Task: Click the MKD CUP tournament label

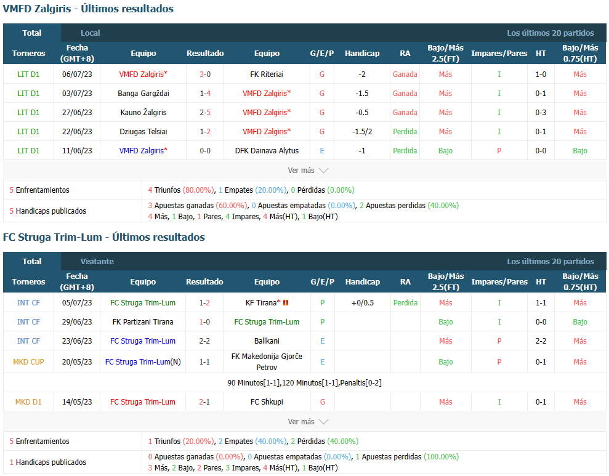Action: click(28, 361)
